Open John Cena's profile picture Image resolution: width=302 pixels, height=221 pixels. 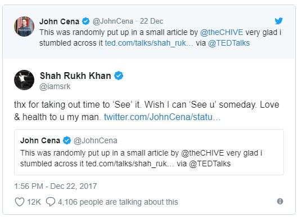[x=24, y=26]
